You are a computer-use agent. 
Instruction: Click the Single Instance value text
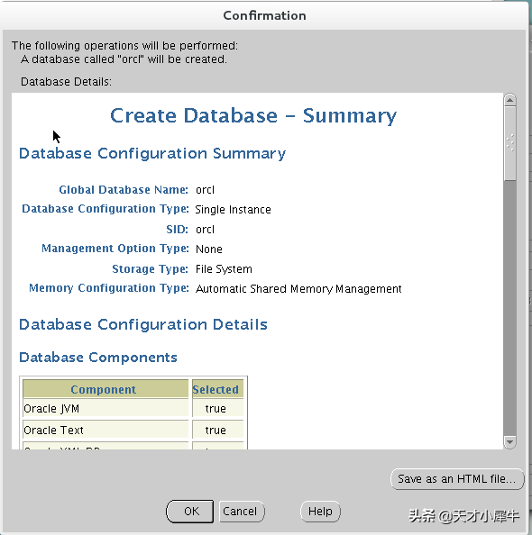[233, 210]
